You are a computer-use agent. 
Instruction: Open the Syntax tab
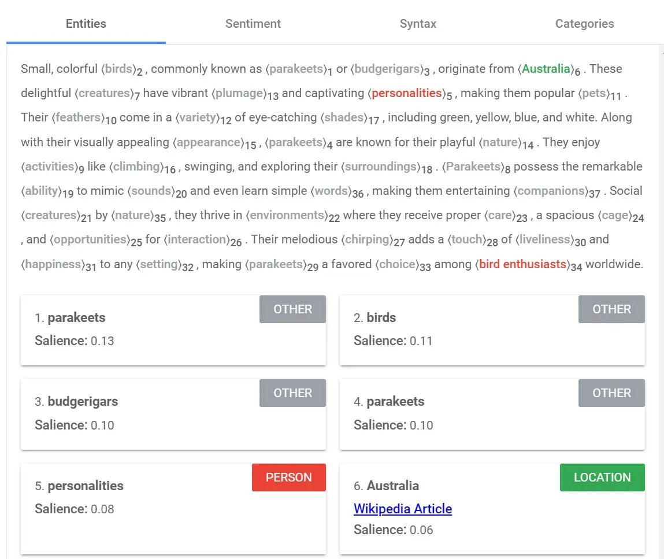pos(418,24)
